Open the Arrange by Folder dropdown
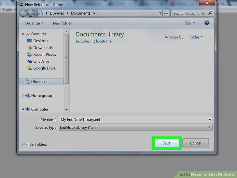This screenshot has height=178, width=237. pos(195,37)
